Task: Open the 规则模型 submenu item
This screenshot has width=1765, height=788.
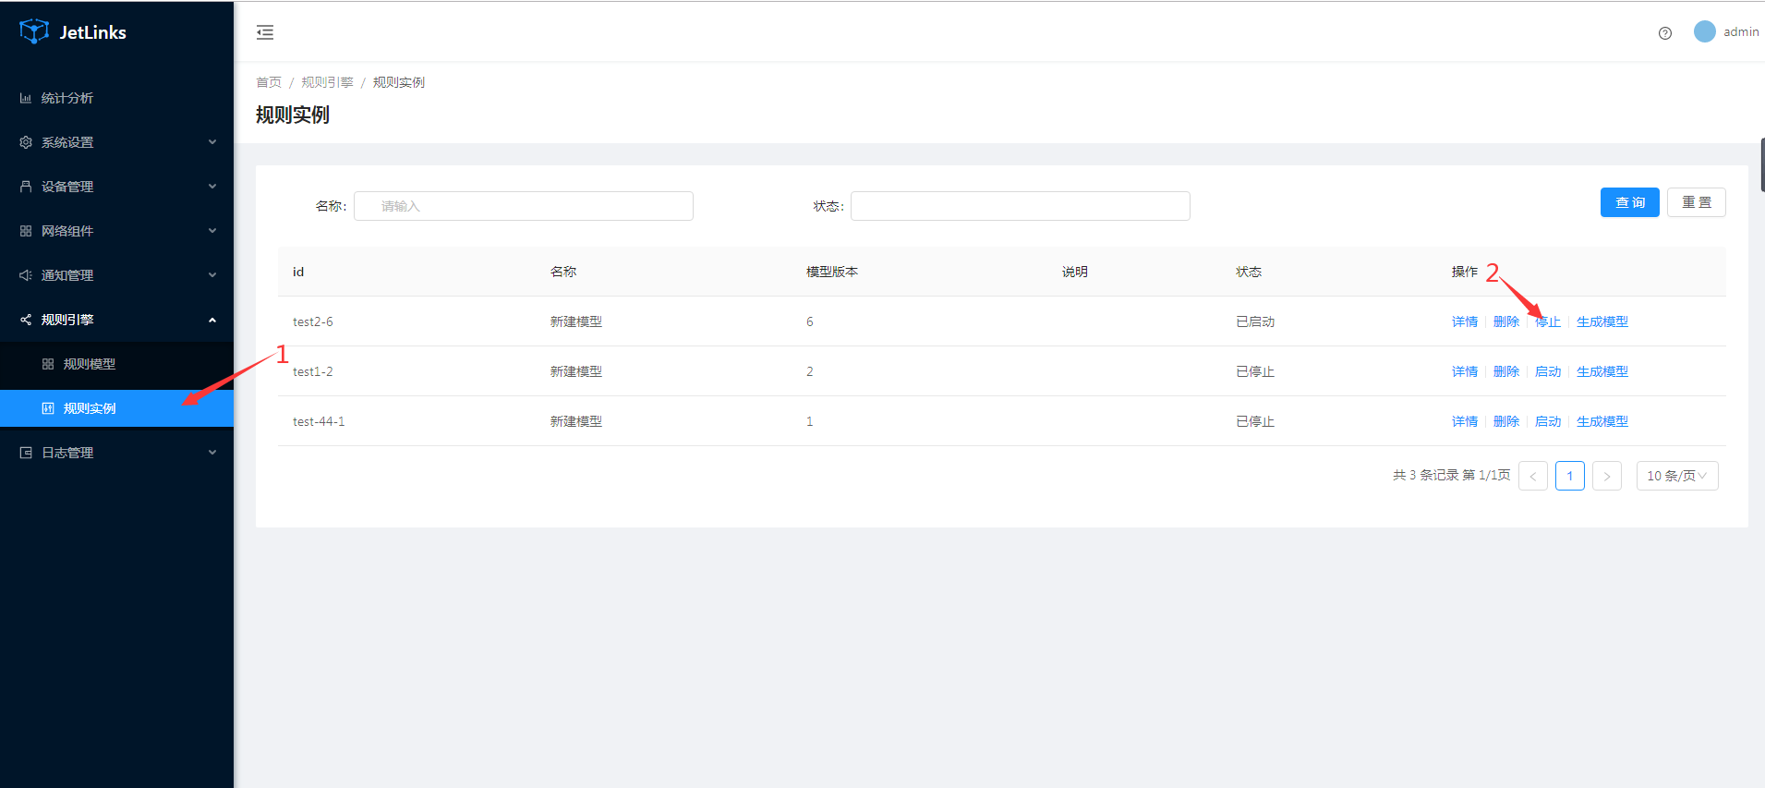Action: coord(90,364)
